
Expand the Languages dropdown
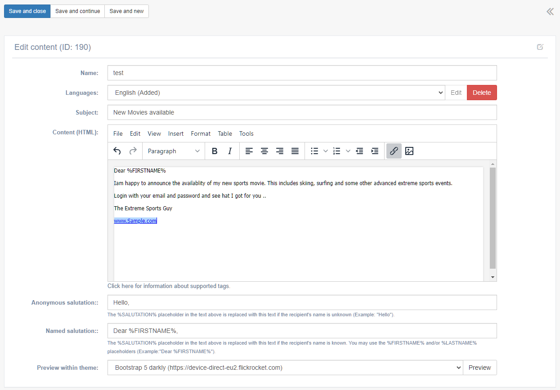(276, 93)
